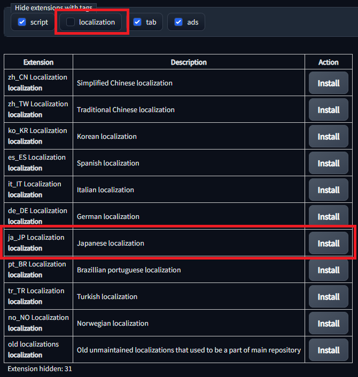Click the zh_CN Localization extension name

pos(37,77)
